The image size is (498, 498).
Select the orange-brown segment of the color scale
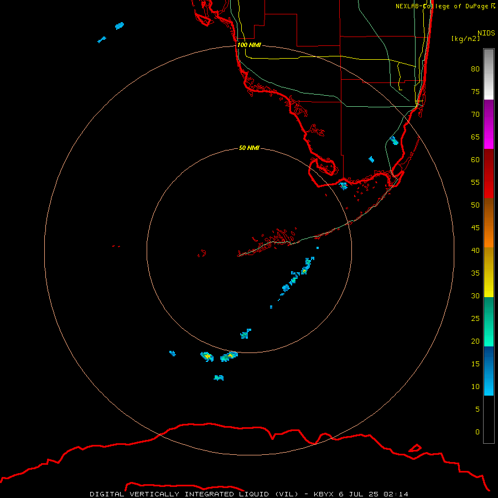pos(489,222)
